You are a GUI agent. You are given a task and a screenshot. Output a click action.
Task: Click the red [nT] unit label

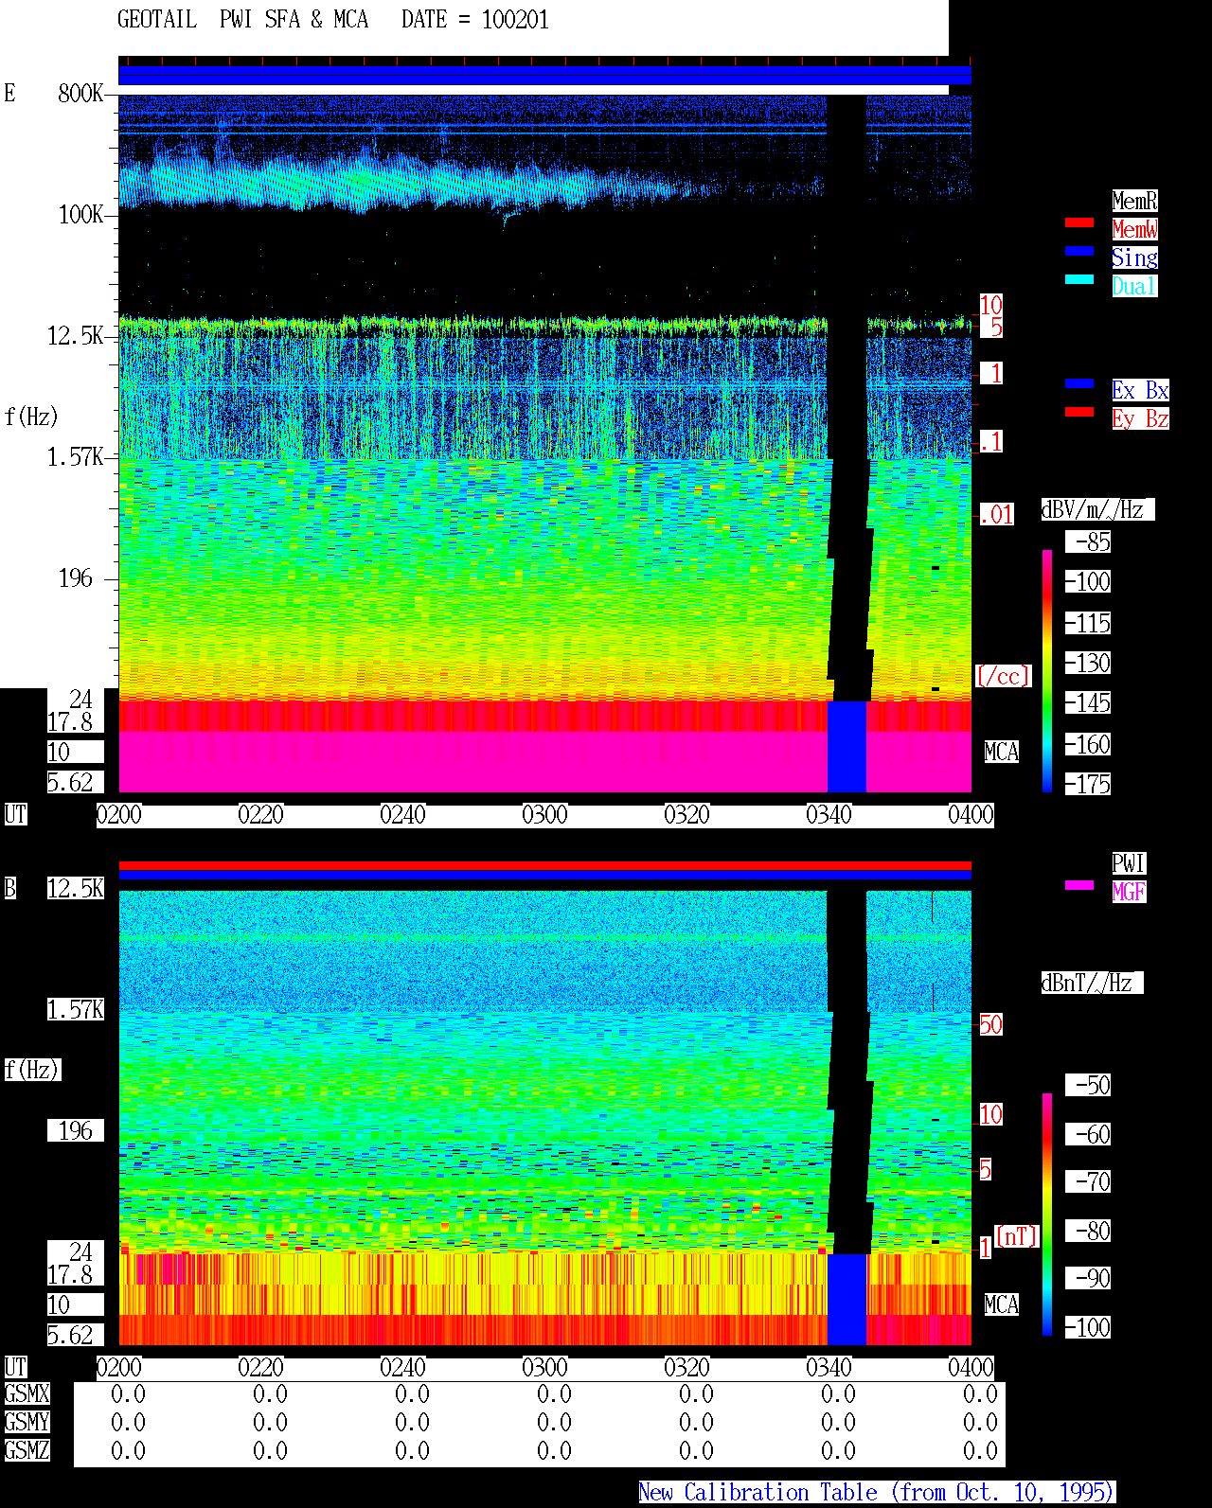pos(1017,1236)
